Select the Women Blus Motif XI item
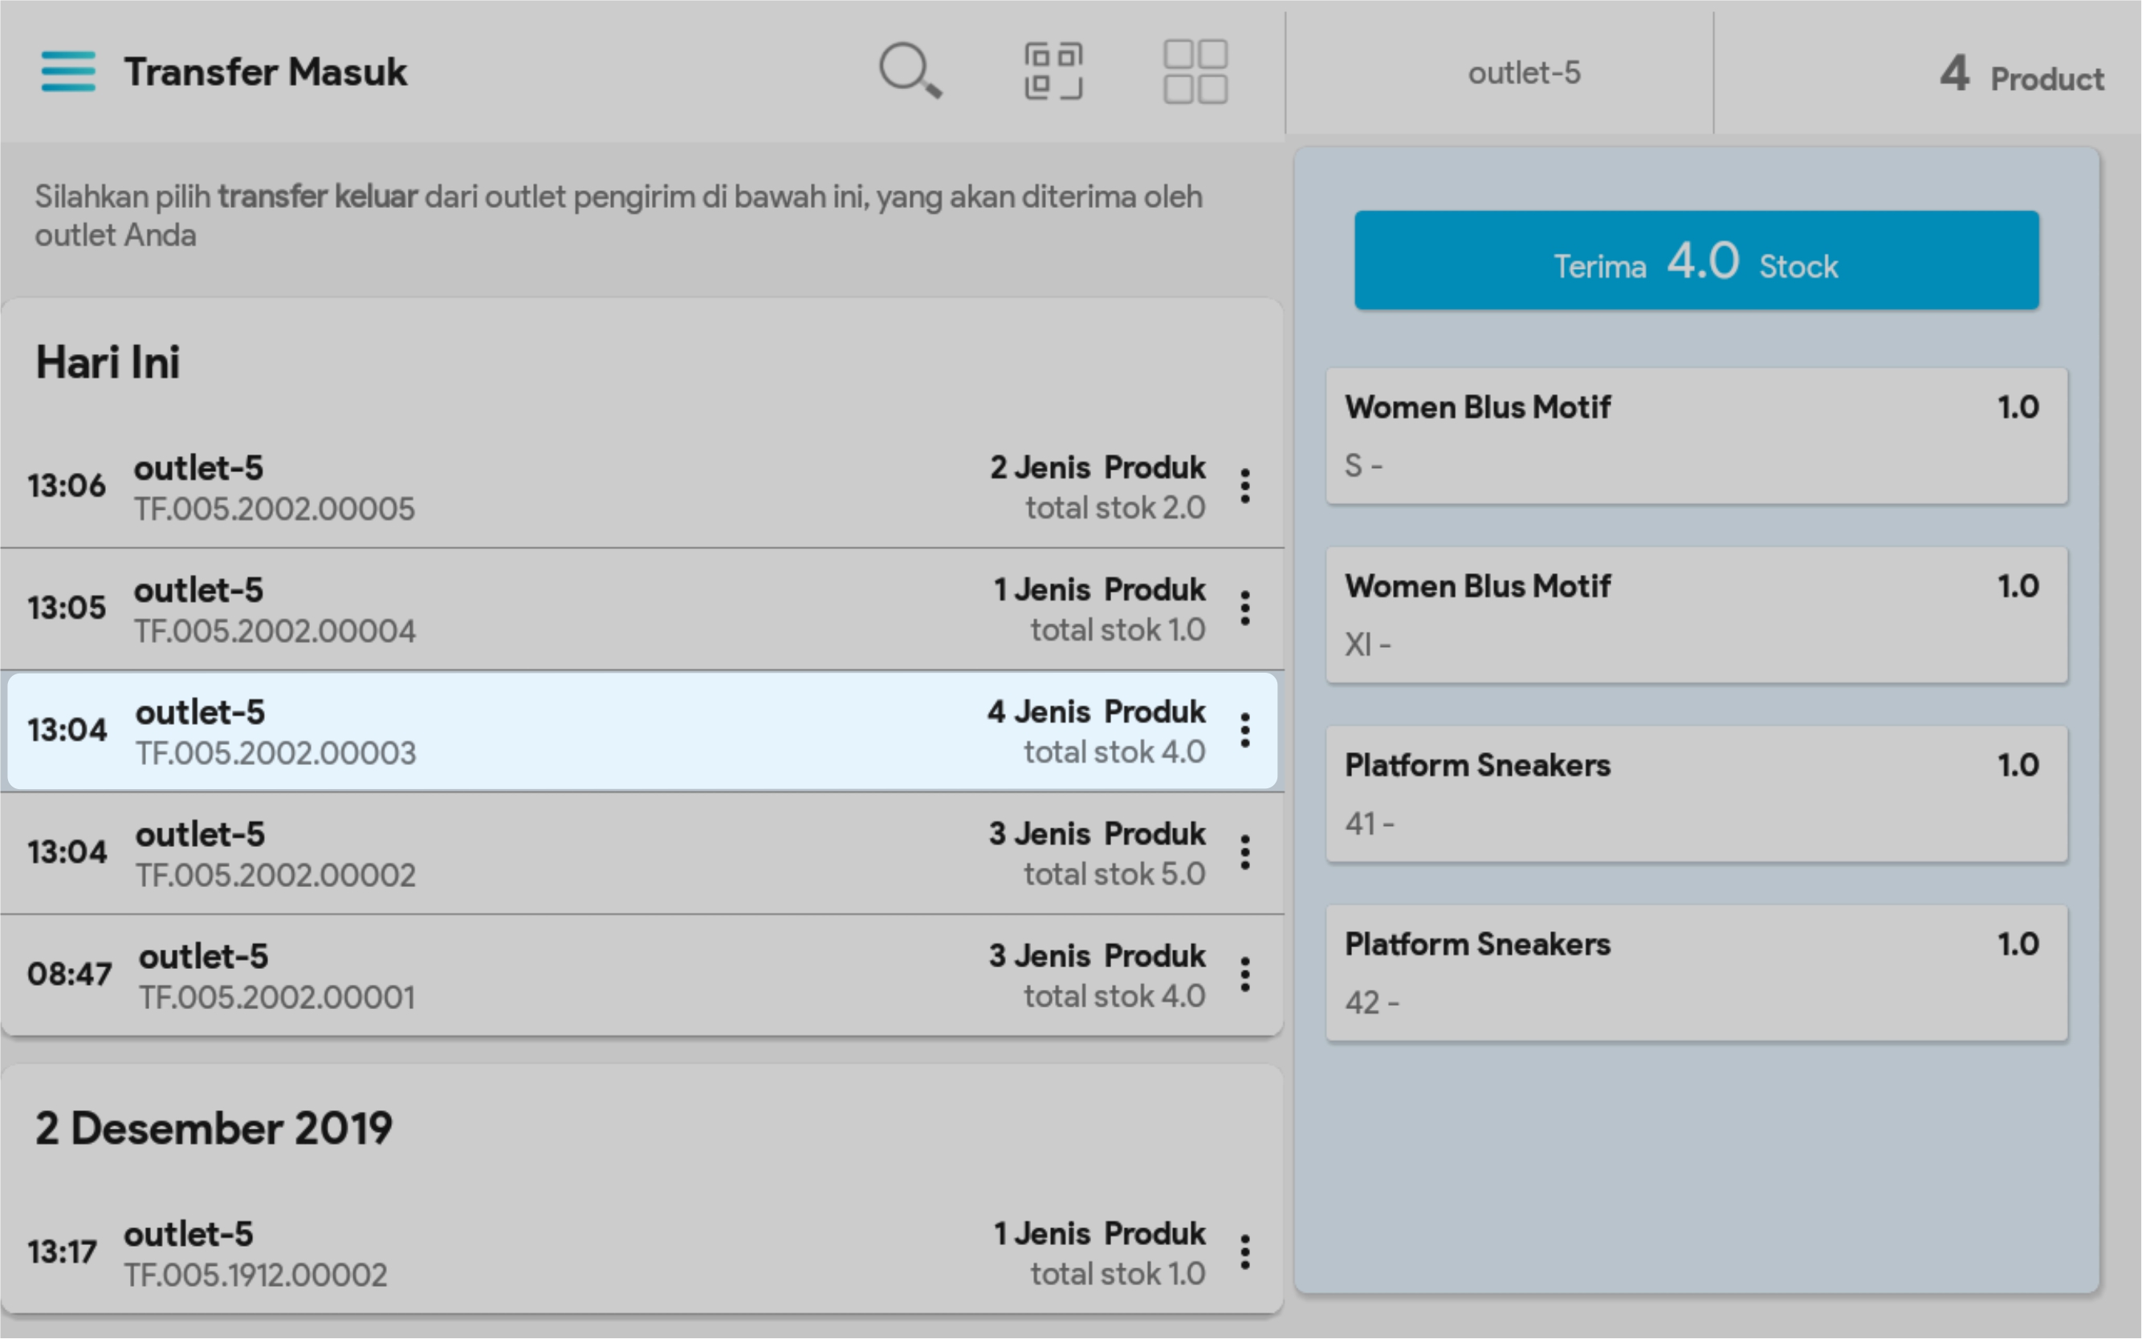Image resolution: width=2142 pixels, height=1339 pixels. [1696, 615]
